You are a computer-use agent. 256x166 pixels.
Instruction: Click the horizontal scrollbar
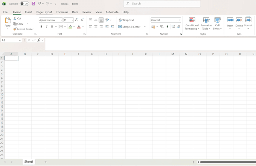(x=228, y=162)
